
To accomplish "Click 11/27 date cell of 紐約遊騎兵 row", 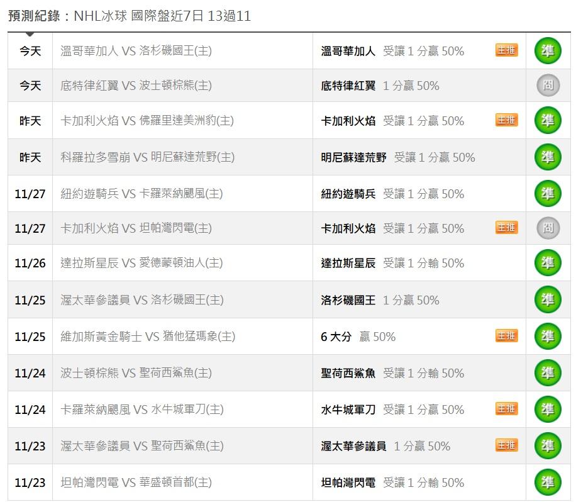I will [x=30, y=194].
